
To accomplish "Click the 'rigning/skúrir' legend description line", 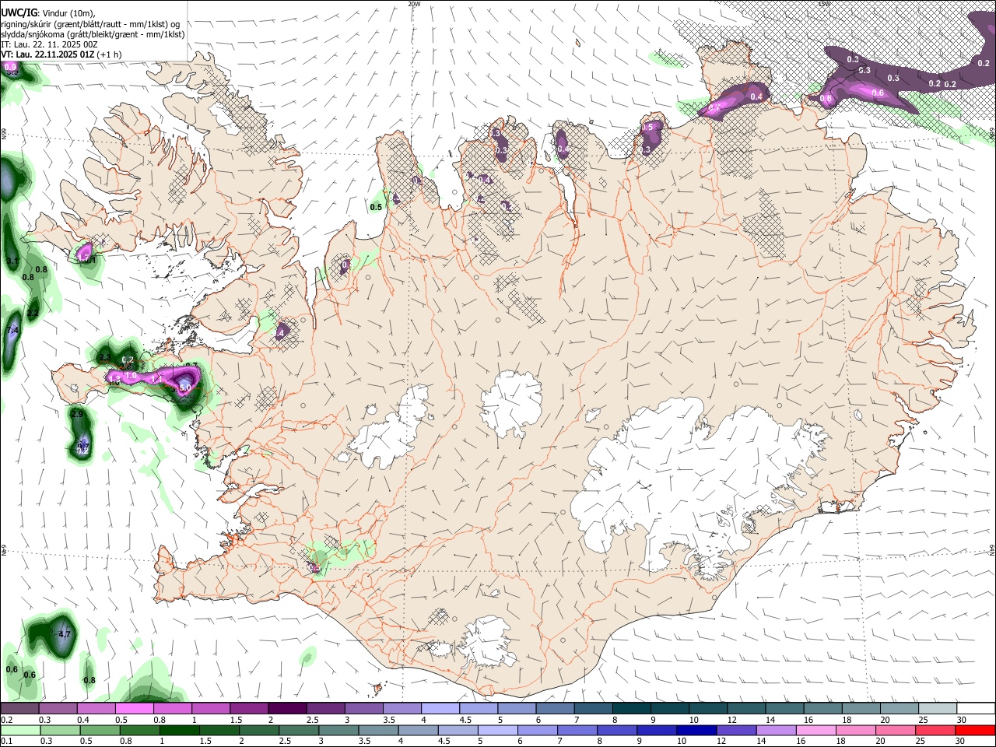I will tap(90, 24).
